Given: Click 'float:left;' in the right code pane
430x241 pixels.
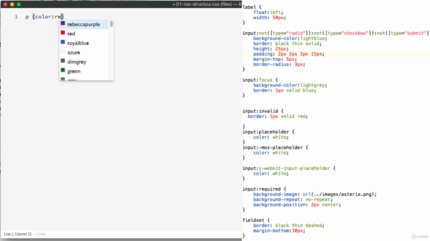Looking at the screenshot, I should pyautogui.click(x=268, y=12).
